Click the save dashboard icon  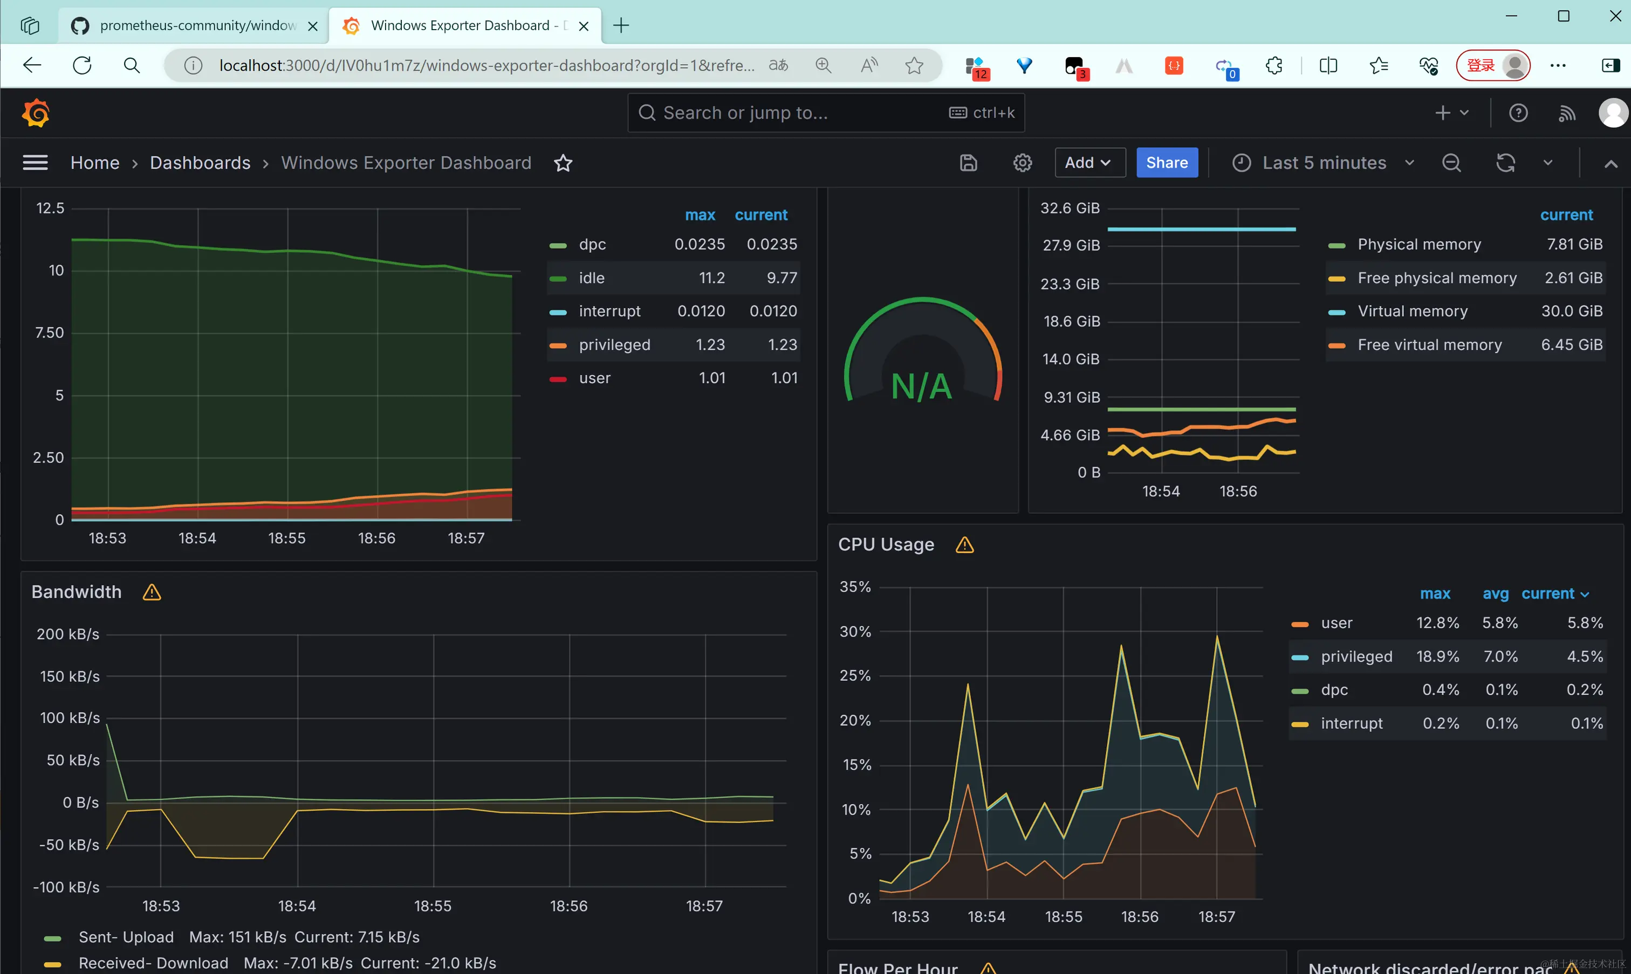coord(969,163)
